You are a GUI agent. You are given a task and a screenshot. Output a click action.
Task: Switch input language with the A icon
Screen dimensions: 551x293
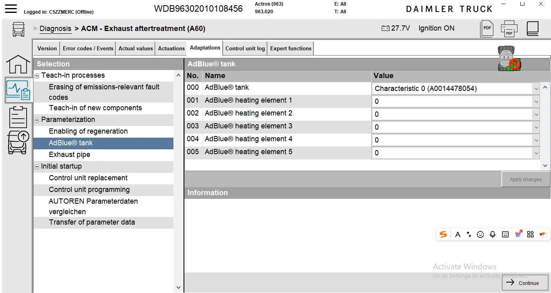(x=457, y=234)
